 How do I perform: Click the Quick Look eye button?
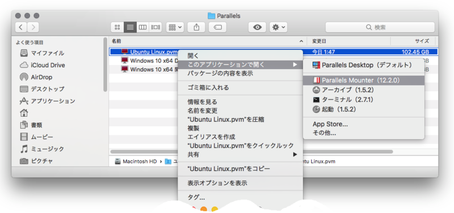257,27
